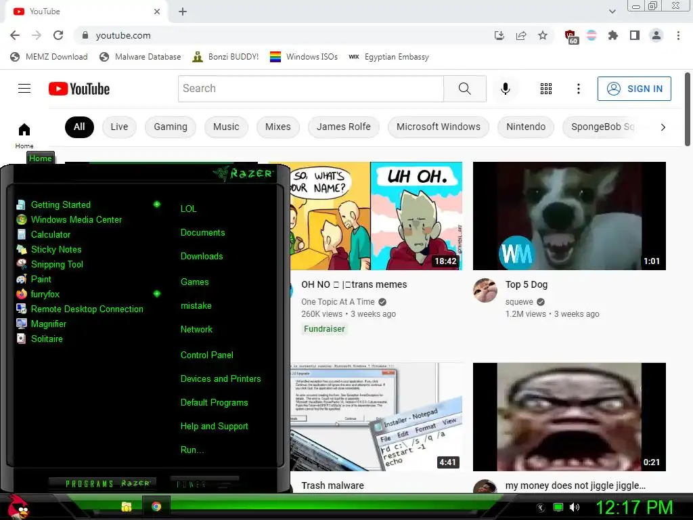Open new browser tab with plus
693x520 pixels.
pyautogui.click(x=183, y=12)
